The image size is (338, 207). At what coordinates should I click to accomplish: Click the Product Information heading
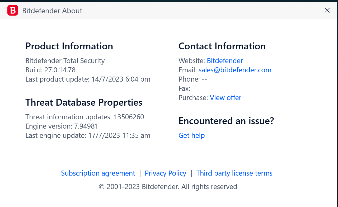click(x=69, y=46)
